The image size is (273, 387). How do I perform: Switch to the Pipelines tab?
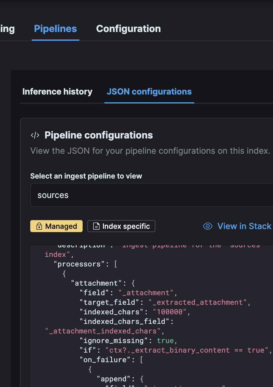pos(55,29)
